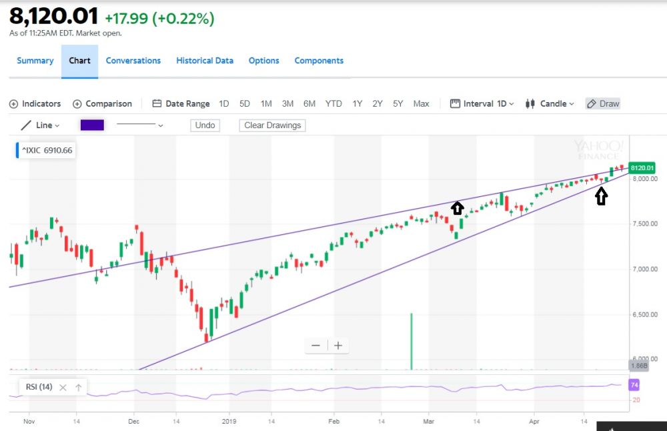Click the Undo button
Image resolution: width=667 pixels, height=431 pixels.
[x=205, y=125]
